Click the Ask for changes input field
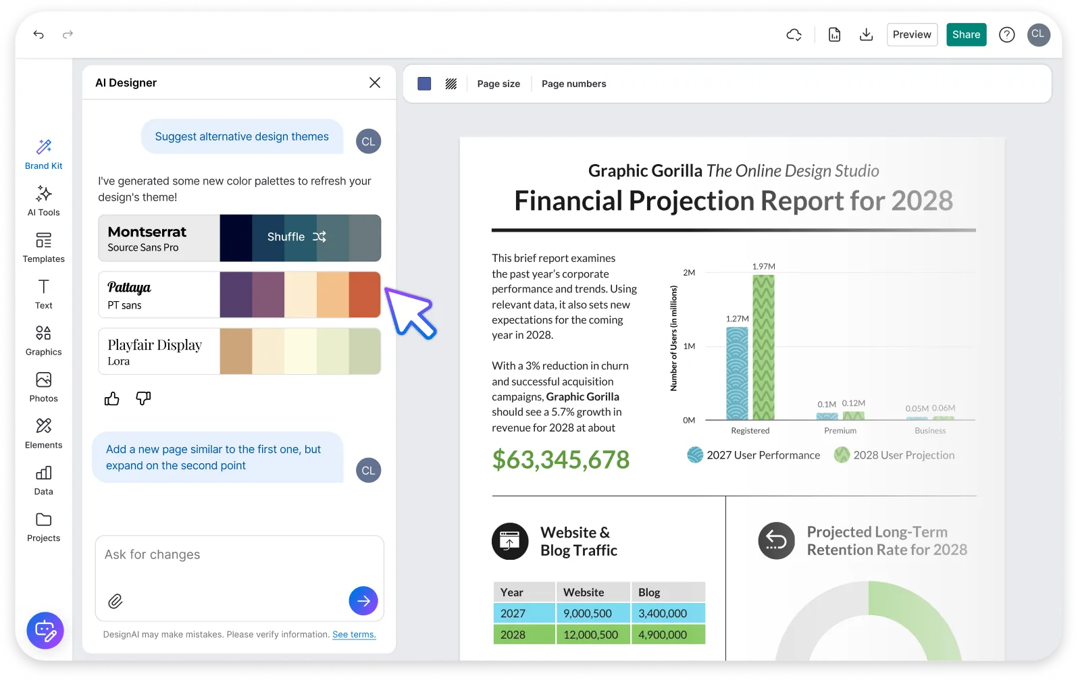 pos(240,578)
